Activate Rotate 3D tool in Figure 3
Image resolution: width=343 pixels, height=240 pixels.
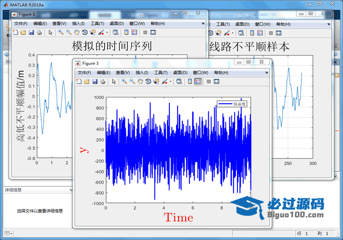point(149,82)
